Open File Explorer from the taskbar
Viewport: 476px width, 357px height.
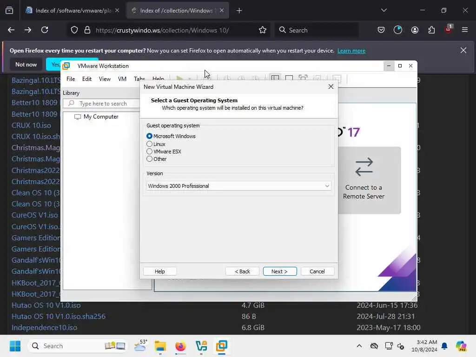(x=160, y=346)
